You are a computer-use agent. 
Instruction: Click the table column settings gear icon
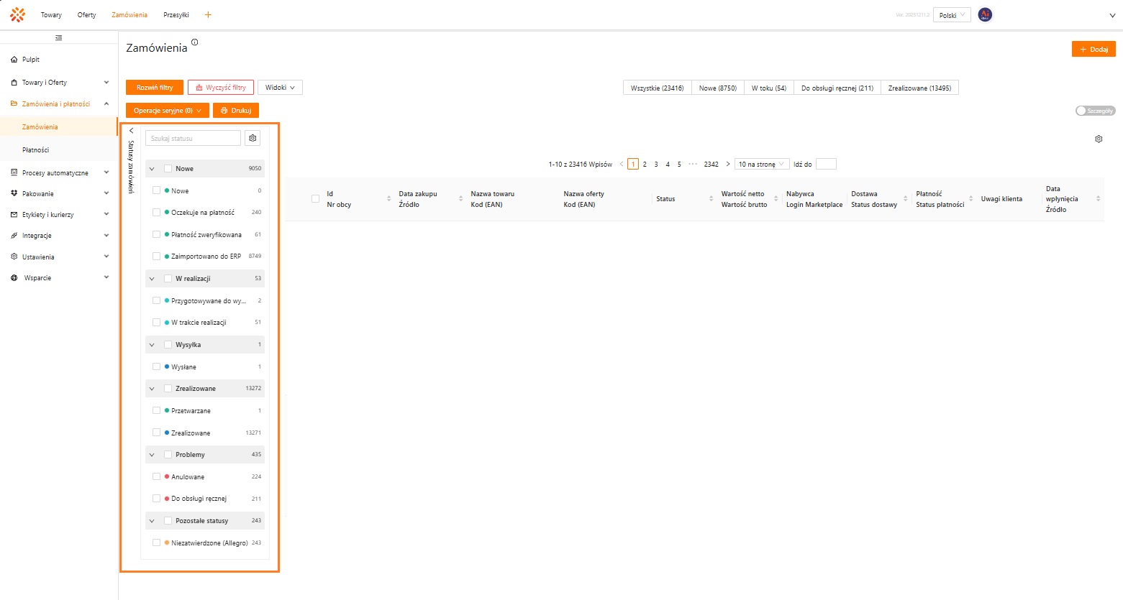[1099, 139]
